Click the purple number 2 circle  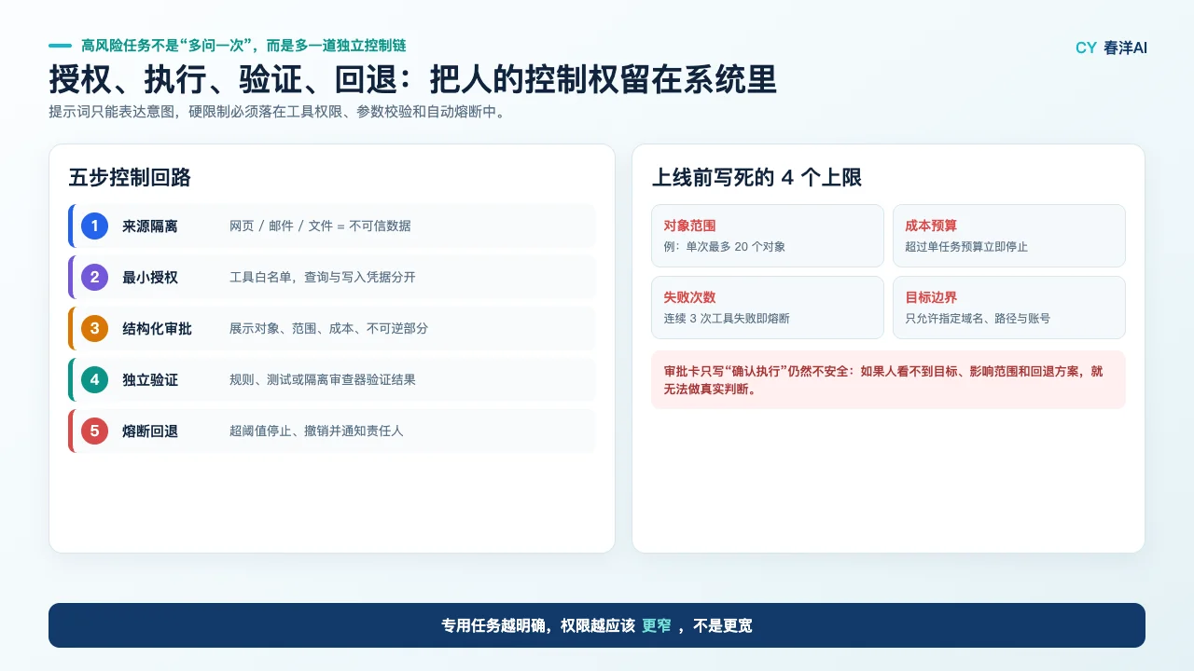(94, 277)
